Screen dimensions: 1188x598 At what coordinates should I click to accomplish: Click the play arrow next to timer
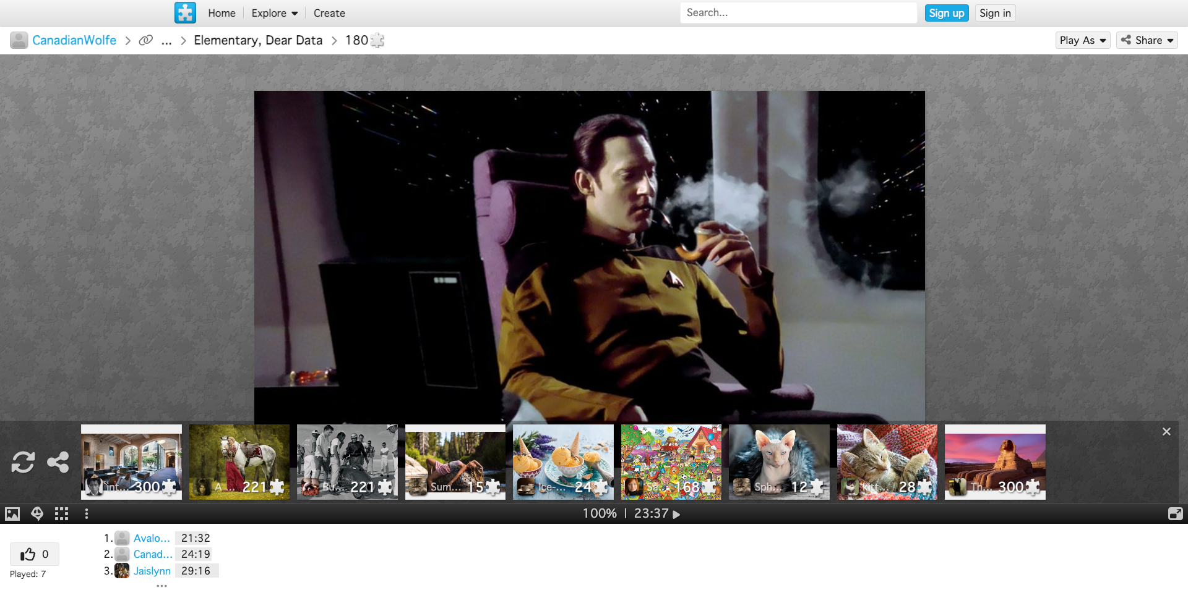[x=676, y=514]
